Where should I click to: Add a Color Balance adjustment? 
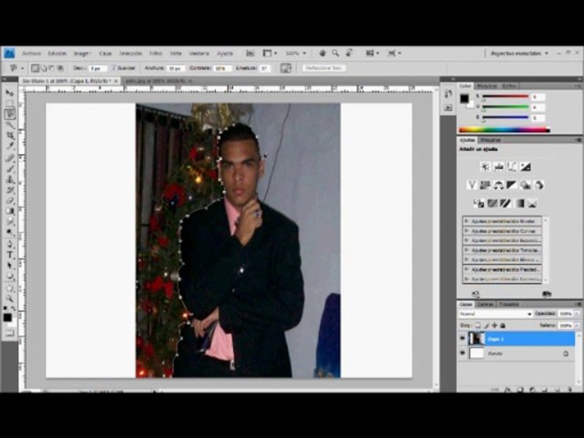click(x=498, y=185)
